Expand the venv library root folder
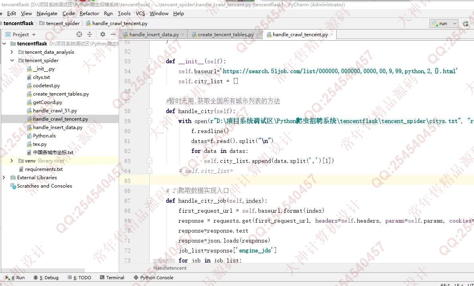474x286 pixels. 12,161
